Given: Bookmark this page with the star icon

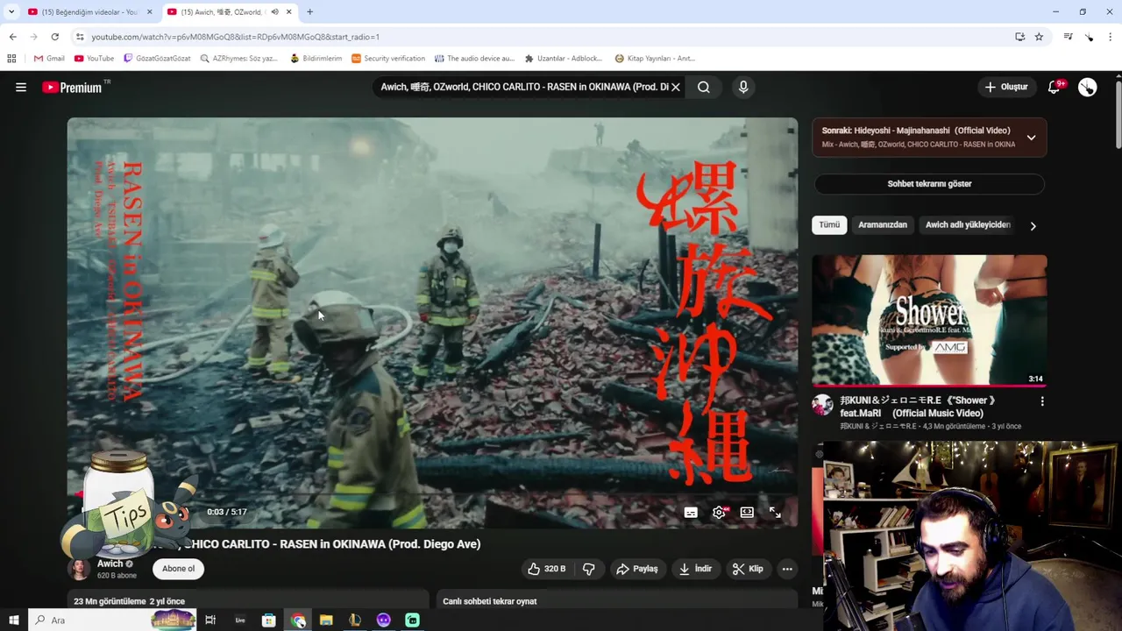Looking at the screenshot, I should (1039, 37).
